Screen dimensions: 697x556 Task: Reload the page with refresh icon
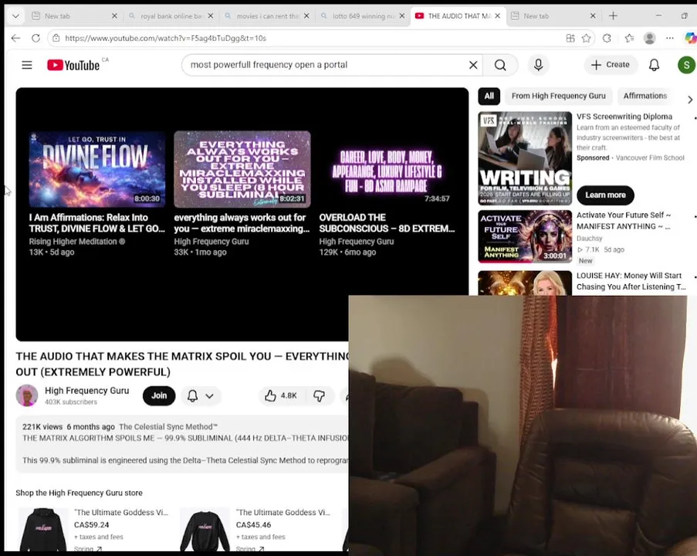pyautogui.click(x=36, y=39)
